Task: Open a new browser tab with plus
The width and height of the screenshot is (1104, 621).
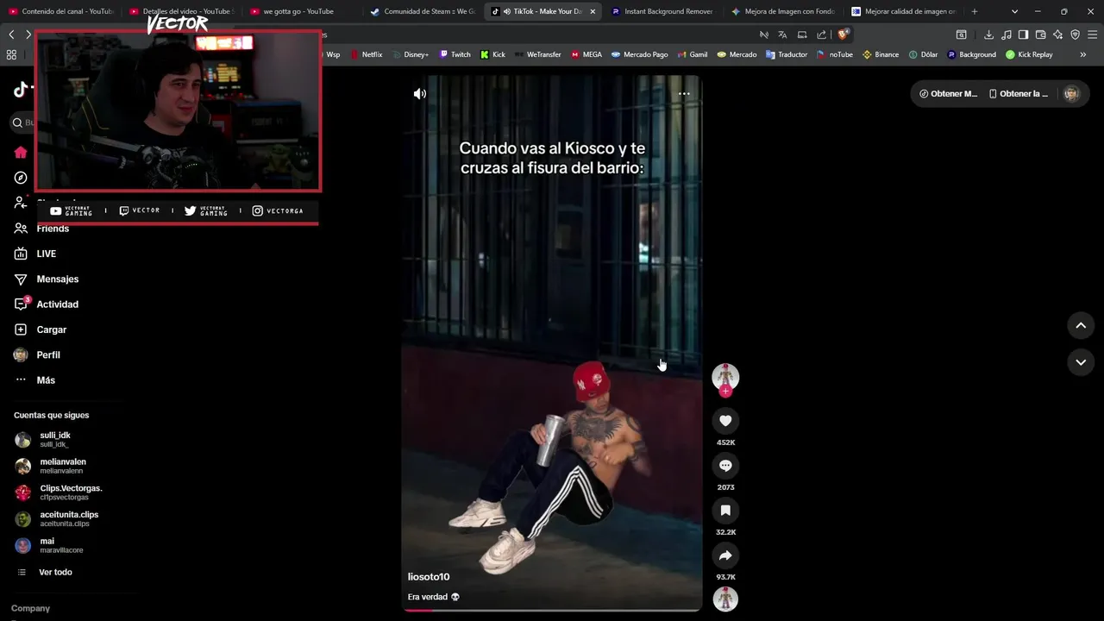Action: pyautogui.click(x=975, y=11)
